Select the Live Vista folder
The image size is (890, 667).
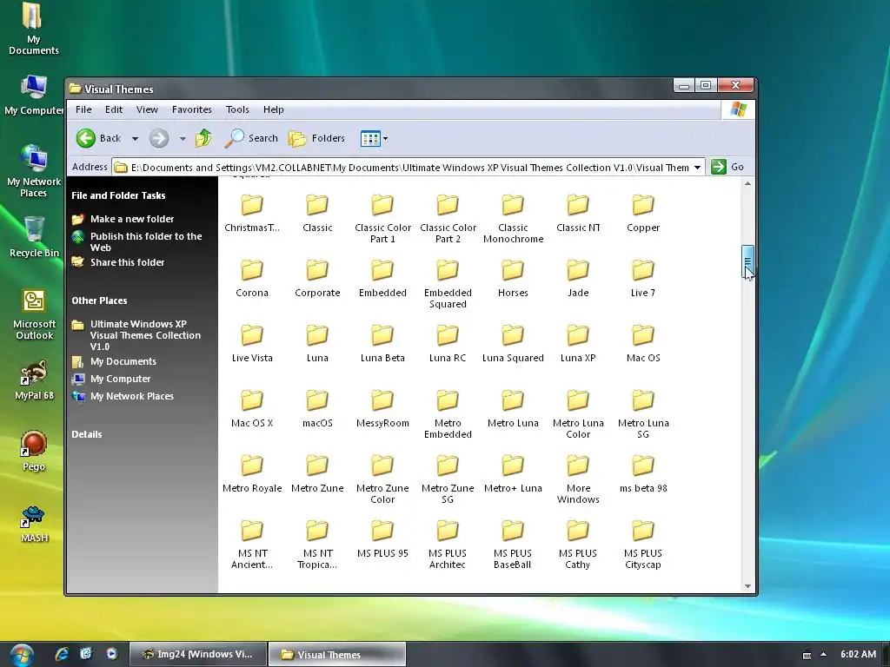point(252,344)
